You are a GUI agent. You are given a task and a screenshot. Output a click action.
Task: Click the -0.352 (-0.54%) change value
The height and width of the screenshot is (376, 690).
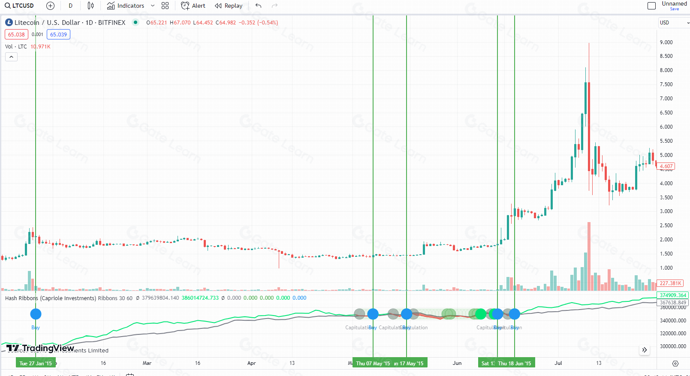click(x=258, y=23)
